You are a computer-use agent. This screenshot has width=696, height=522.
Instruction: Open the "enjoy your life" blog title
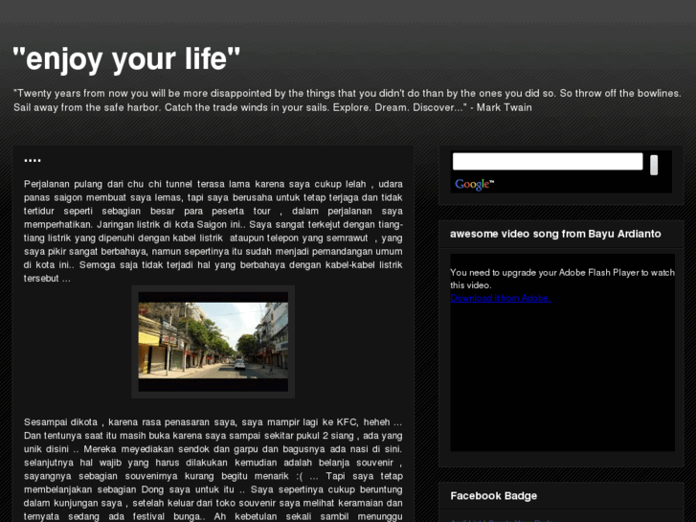point(126,59)
